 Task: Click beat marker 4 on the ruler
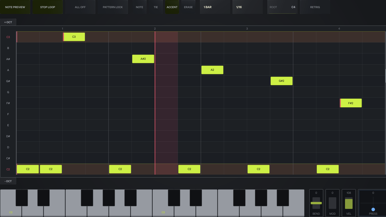pos(339,29)
